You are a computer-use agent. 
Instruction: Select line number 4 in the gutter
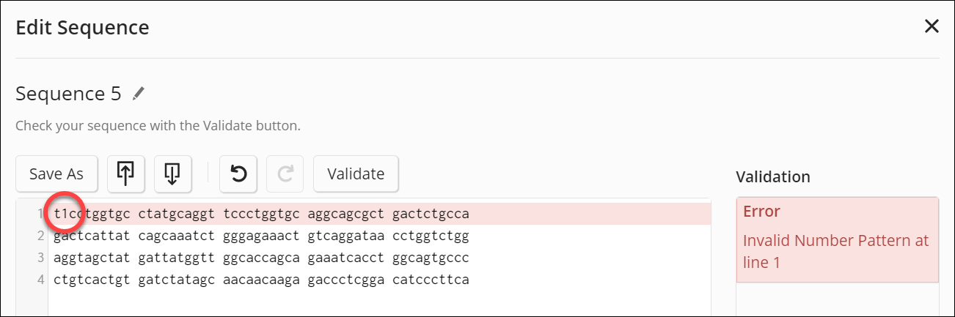[41, 280]
